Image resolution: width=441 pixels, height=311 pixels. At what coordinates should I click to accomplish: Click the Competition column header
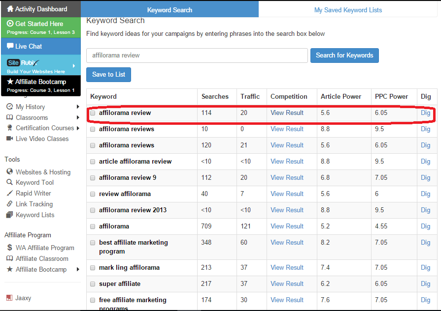[x=289, y=96]
